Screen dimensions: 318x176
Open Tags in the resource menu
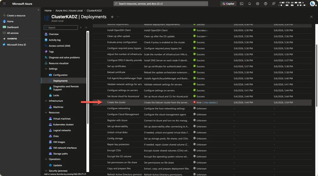point(51,52)
